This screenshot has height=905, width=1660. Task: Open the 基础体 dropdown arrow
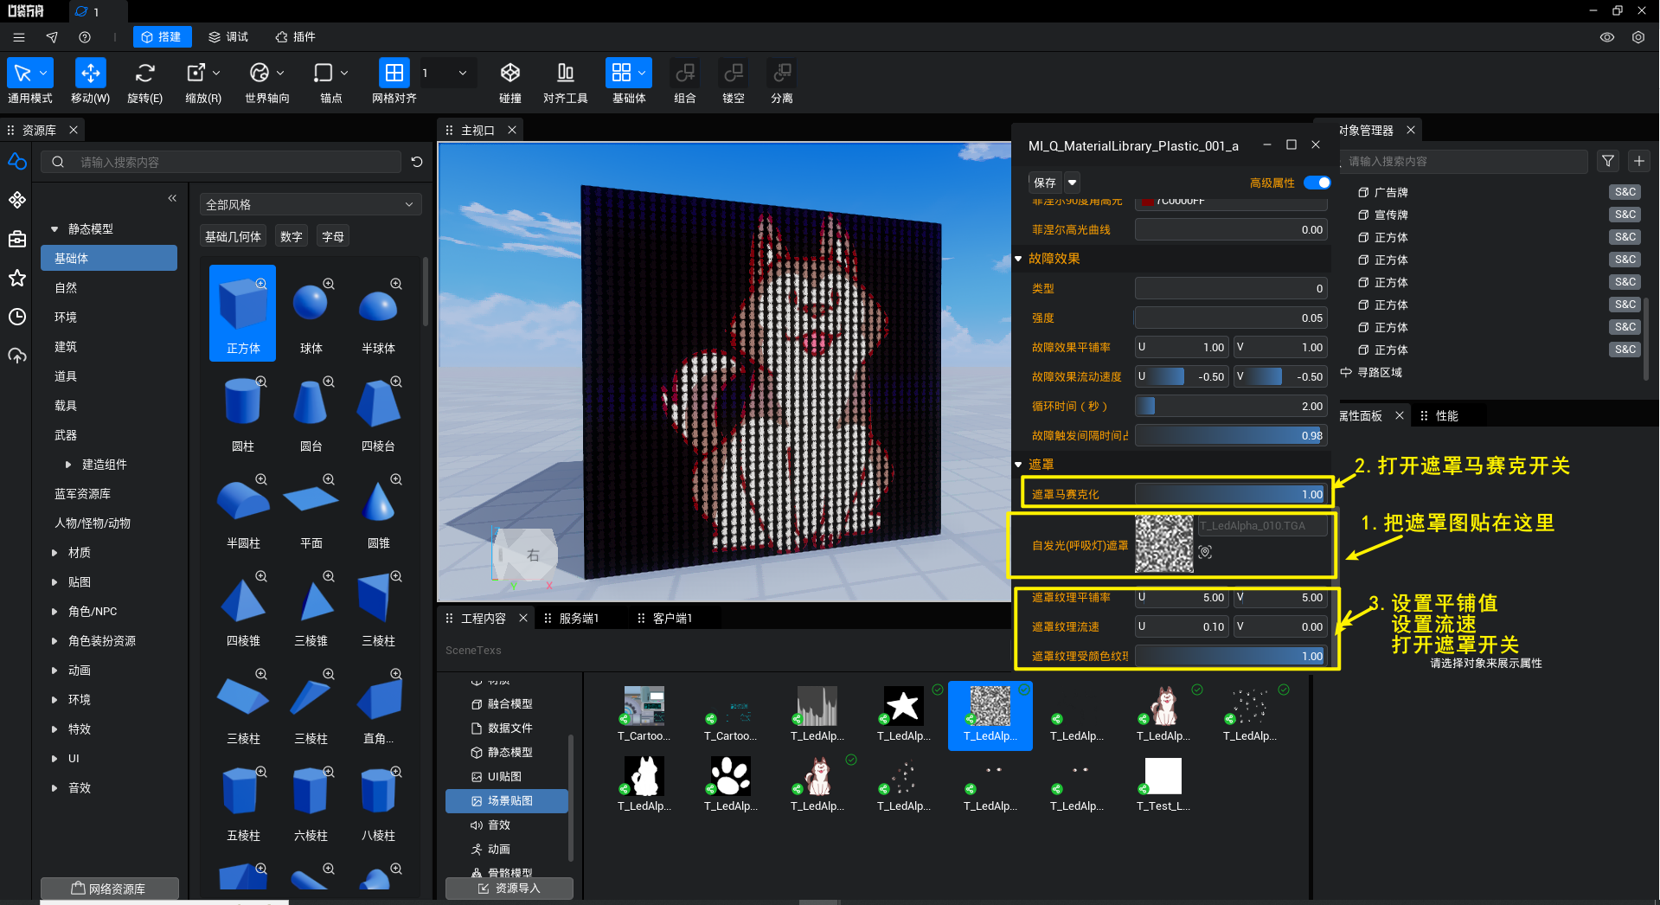[642, 74]
